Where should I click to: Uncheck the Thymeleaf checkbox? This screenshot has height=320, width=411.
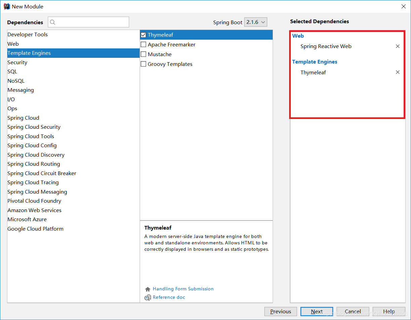[143, 35]
